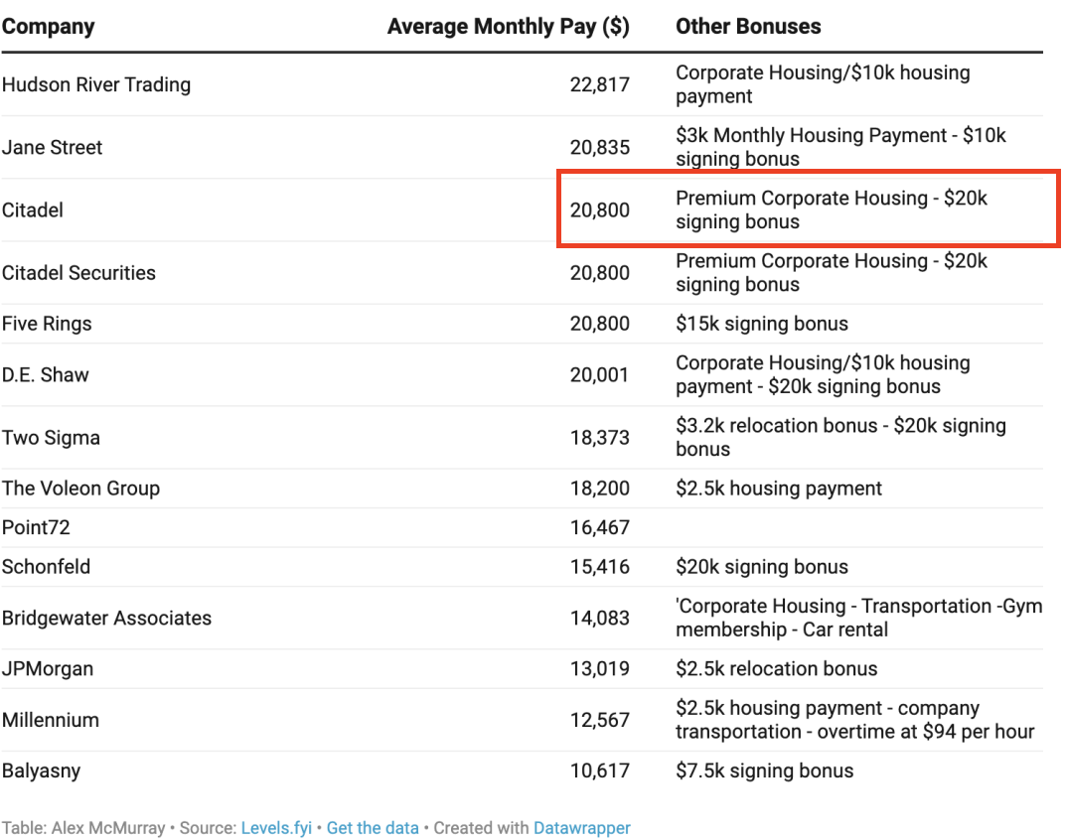Click the Jane Street company cell
Viewport: 1065px width, 840px height.
click(x=52, y=147)
